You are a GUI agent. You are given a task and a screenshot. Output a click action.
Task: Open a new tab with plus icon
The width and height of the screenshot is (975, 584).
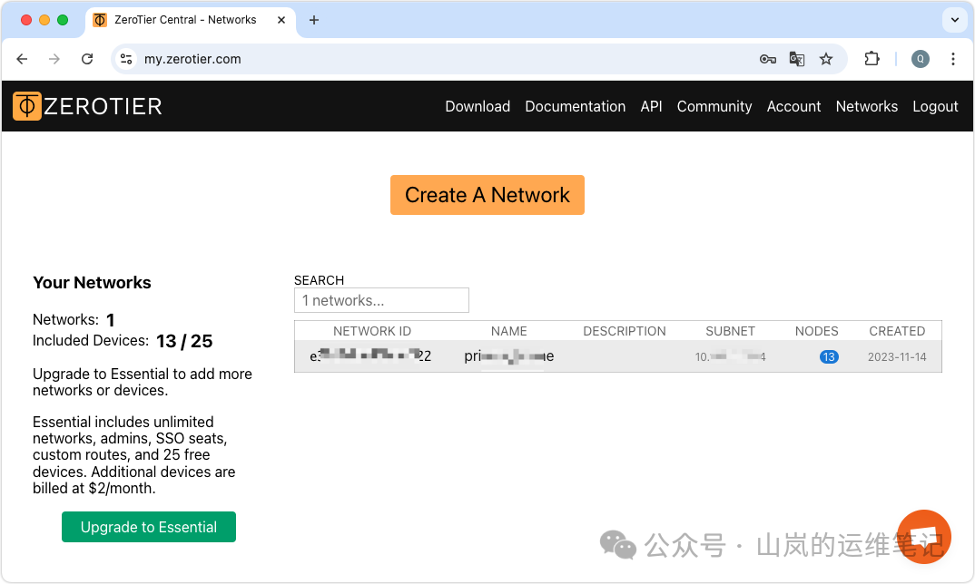(x=314, y=20)
